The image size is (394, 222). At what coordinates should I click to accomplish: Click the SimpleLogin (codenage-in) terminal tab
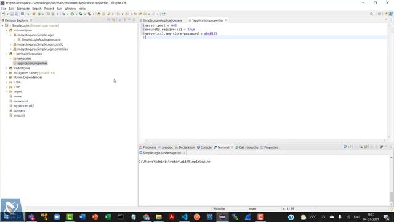tap(162, 153)
